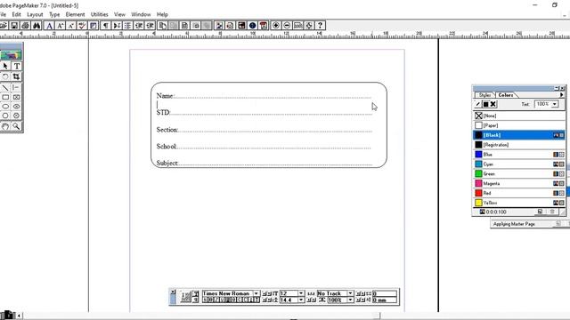Click the Spelling check toolbar icon
The width and height of the screenshot is (570, 320).
pyautogui.click(x=82, y=26)
